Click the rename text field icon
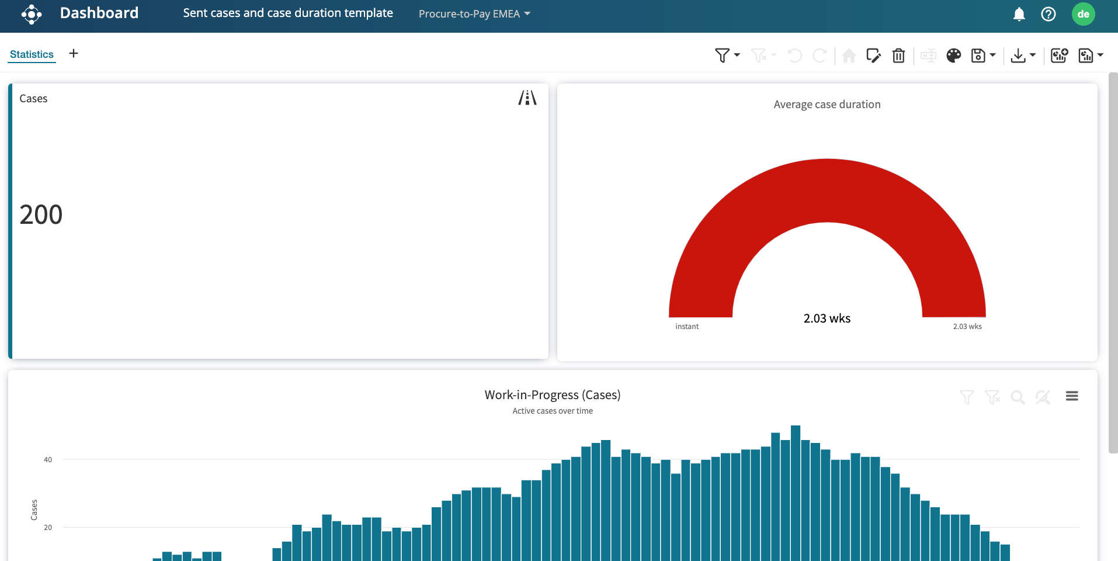 click(929, 56)
